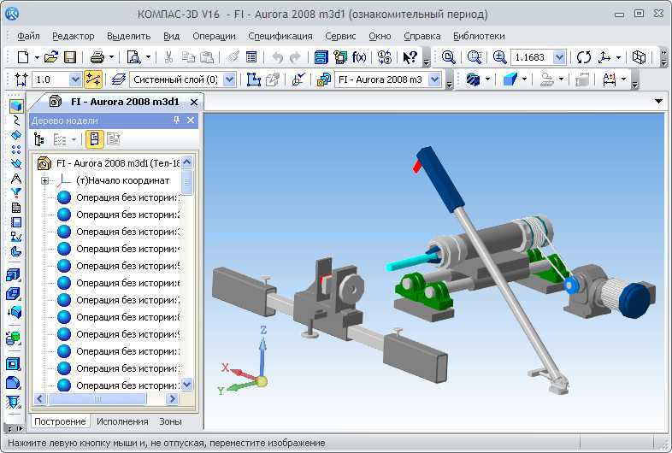Click the model tree horizontal scrollbar

[103, 399]
